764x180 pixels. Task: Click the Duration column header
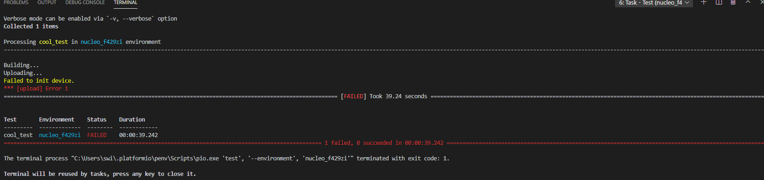pos(132,119)
